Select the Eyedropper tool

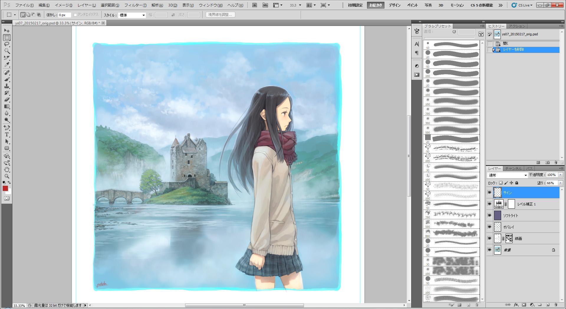[7, 64]
